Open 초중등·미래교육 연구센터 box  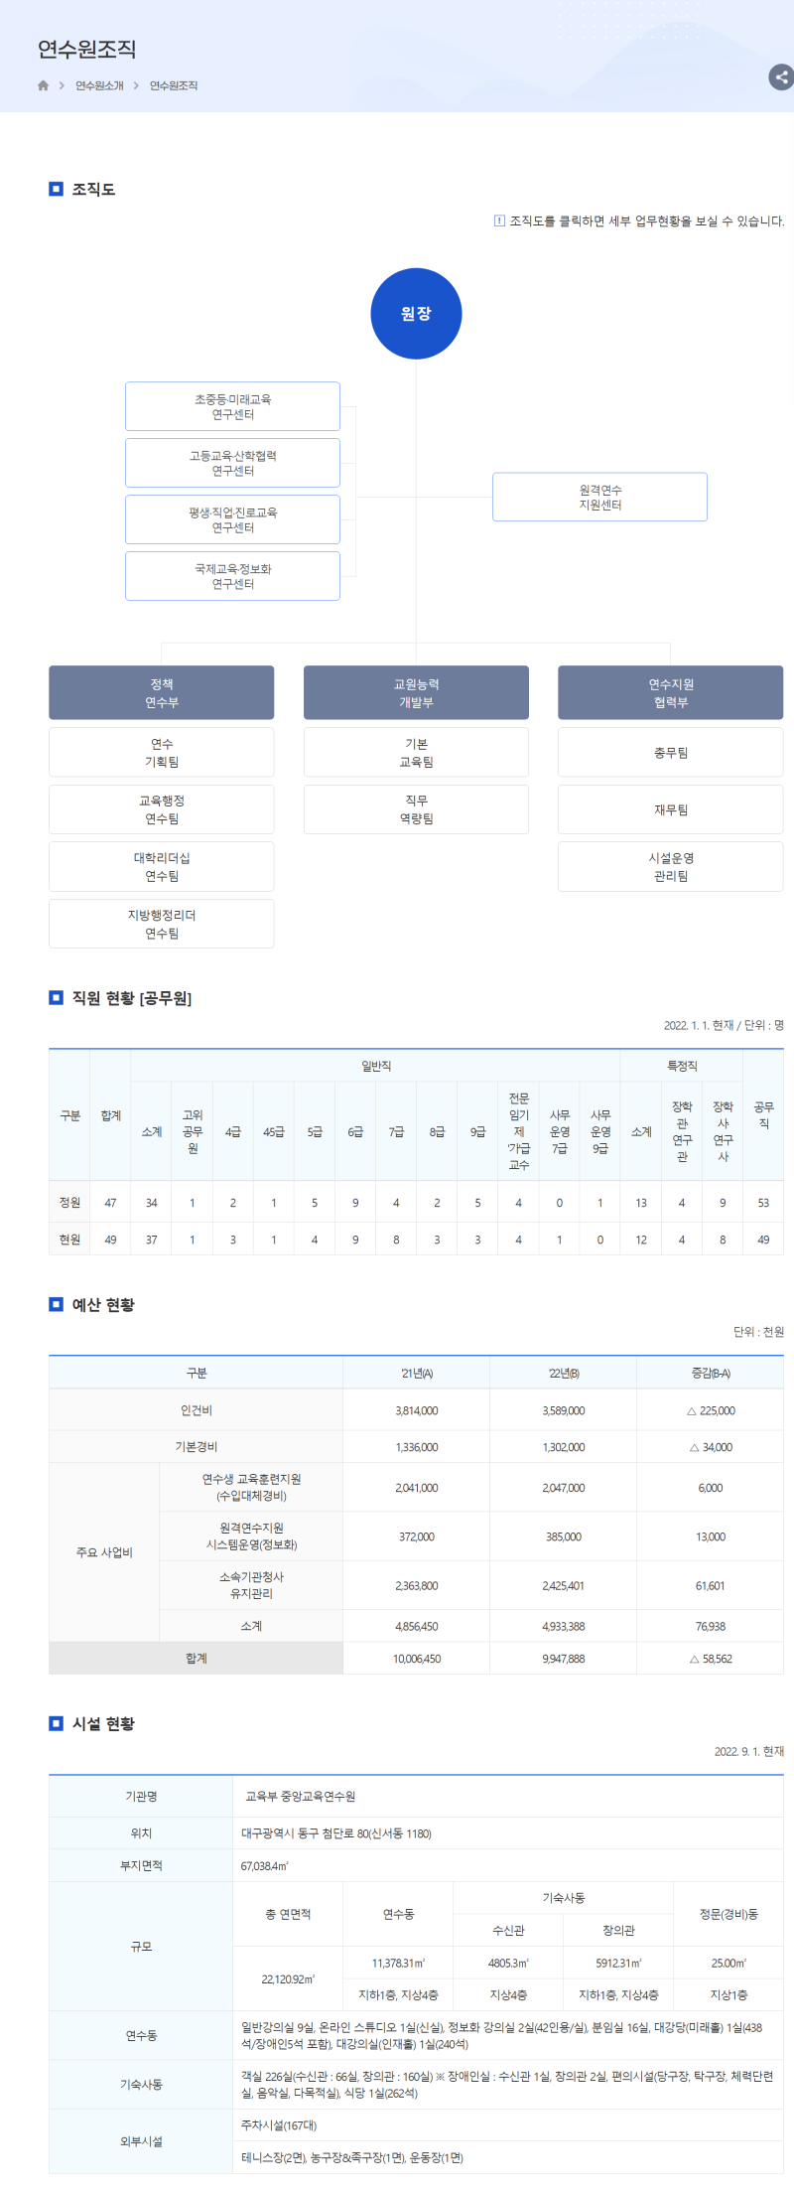(232, 407)
